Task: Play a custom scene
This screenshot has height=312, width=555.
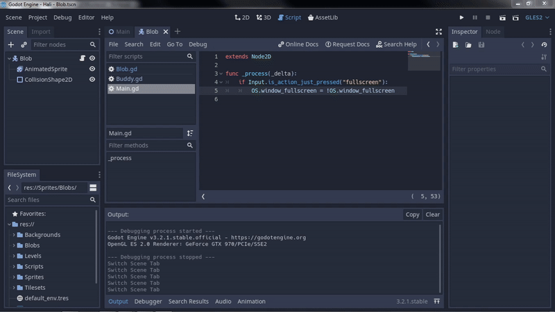Action: click(x=515, y=17)
